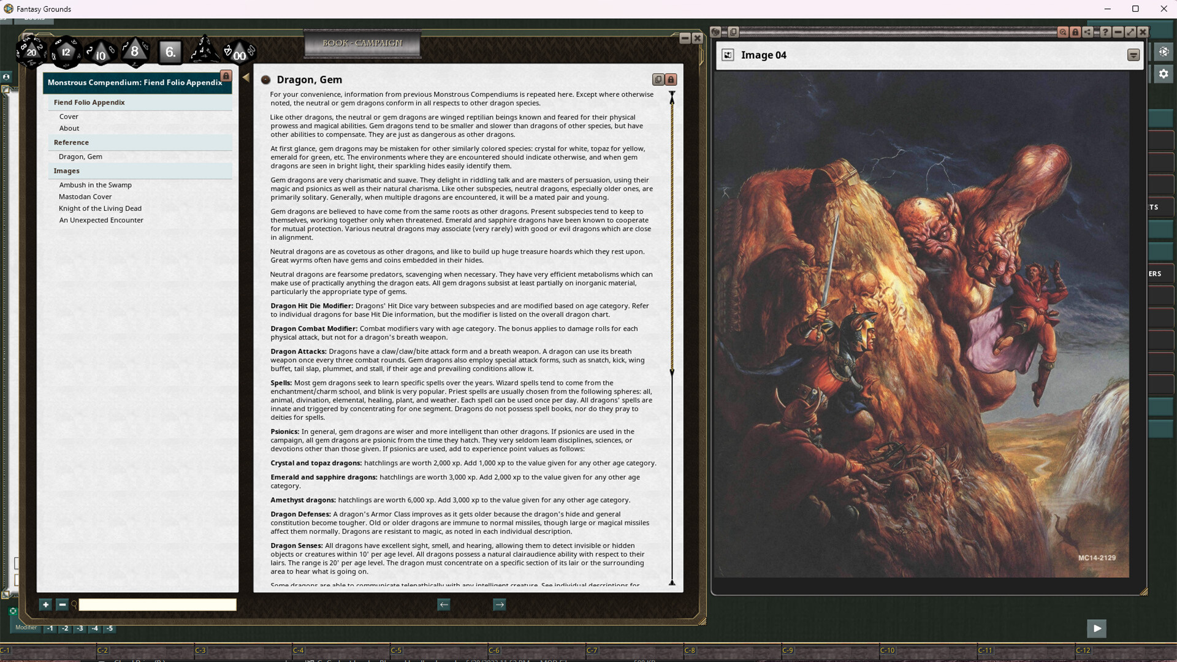Toggle the lock icon above the Image 04 window
1177x662 pixels.
point(1075,32)
